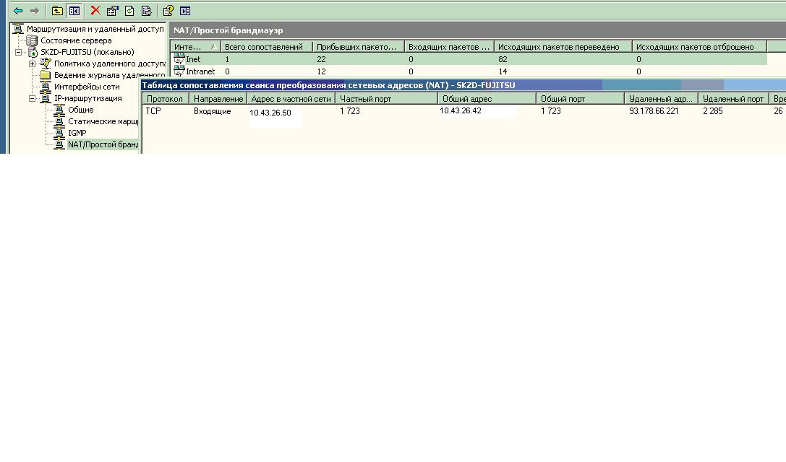
Task: Select Статические маршруты tree item
Action: coord(103,121)
